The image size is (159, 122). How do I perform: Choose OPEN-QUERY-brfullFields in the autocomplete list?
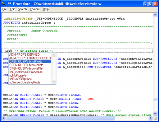point(30,62)
